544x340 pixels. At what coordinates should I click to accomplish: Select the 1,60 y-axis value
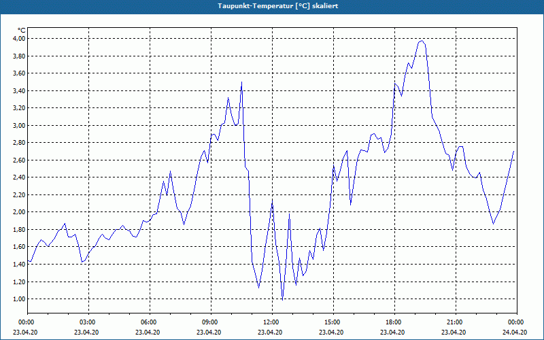coord(19,247)
